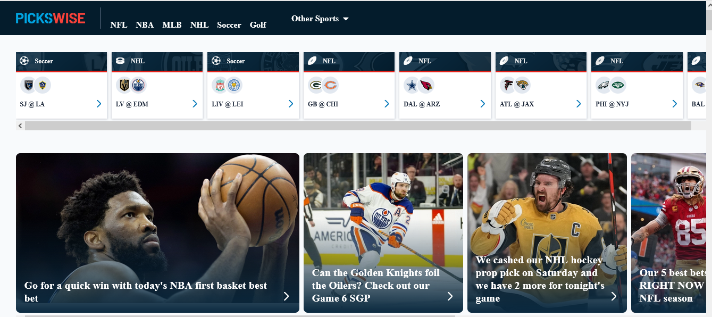712x317 pixels.
Task: Open the NBA menu item
Action: coord(145,25)
